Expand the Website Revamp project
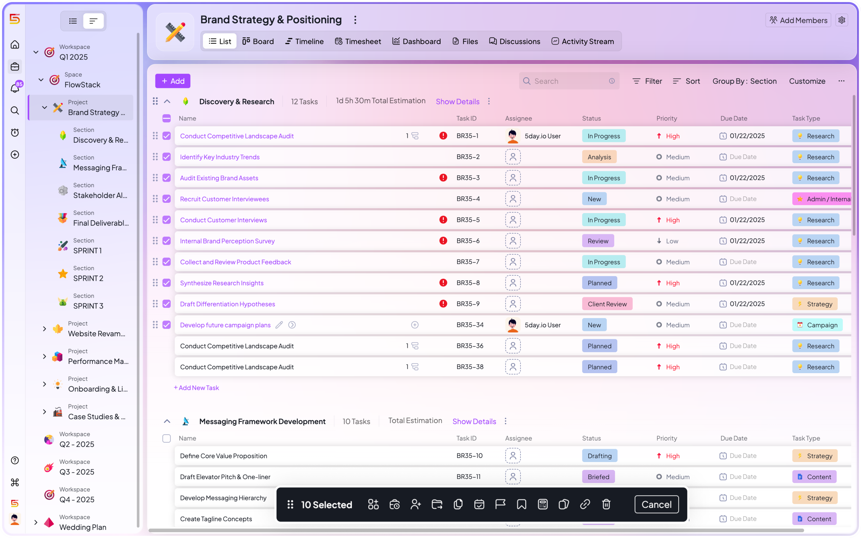Viewport: 861px width, 538px height. (x=44, y=328)
